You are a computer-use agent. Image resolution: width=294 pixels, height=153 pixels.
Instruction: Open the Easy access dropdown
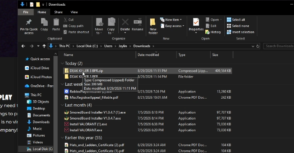[x=172, y=26]
